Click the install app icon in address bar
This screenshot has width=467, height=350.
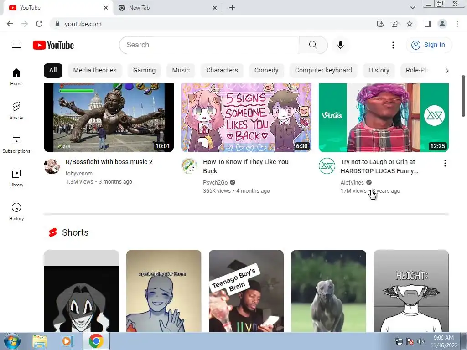pos(380,24)
